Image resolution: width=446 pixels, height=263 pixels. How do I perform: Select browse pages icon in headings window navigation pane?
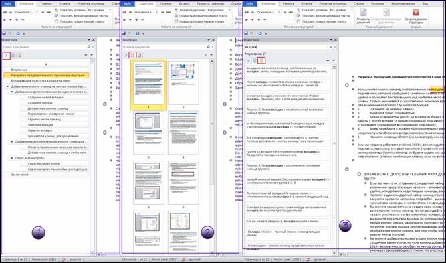[13, 56]
